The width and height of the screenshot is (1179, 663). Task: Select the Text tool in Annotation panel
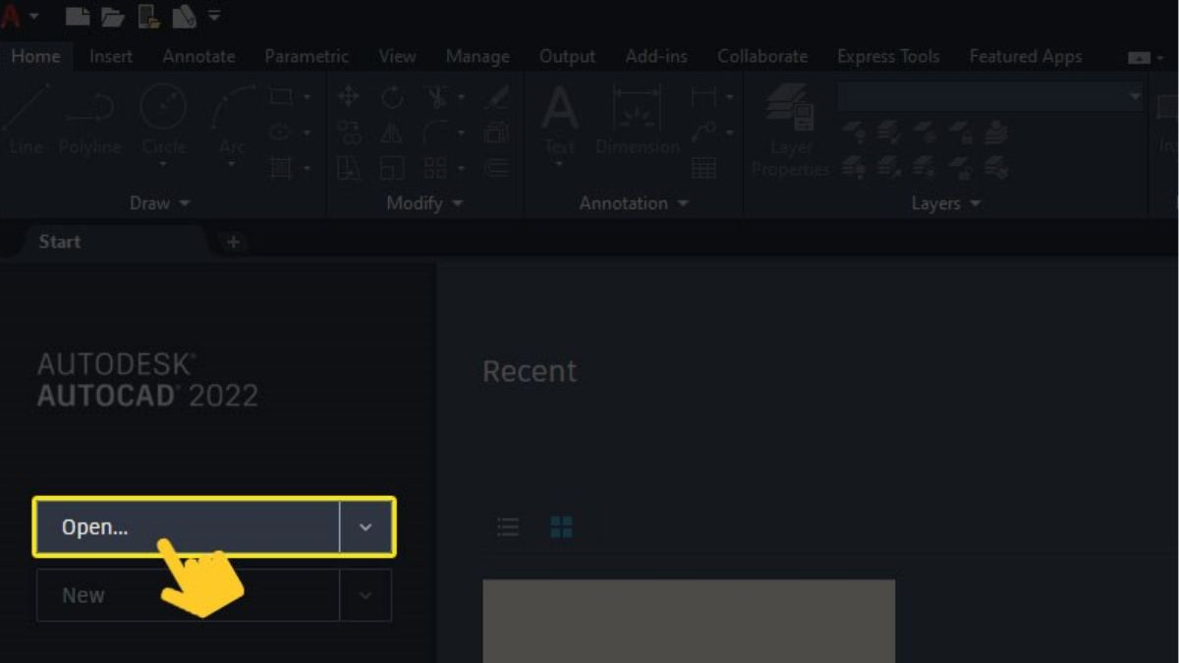[x=560, y=118]
